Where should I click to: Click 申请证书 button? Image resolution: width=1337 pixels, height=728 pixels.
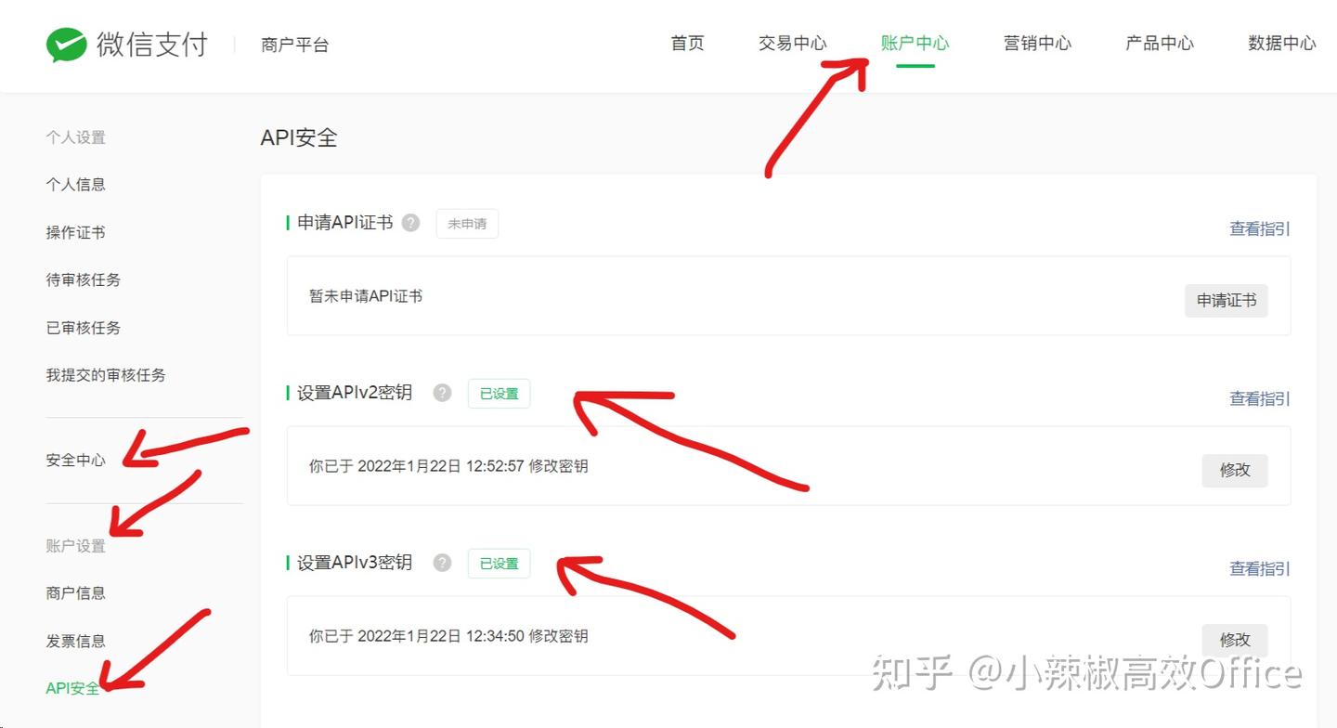tap(1226, 300)
